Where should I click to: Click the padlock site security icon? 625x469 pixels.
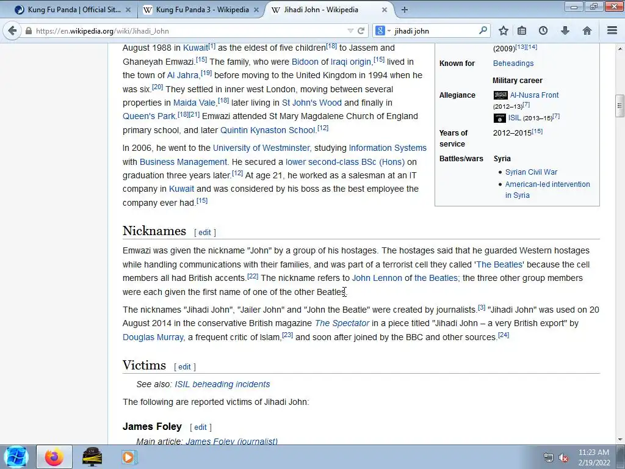pyautogui.click(x=28, y=31)
